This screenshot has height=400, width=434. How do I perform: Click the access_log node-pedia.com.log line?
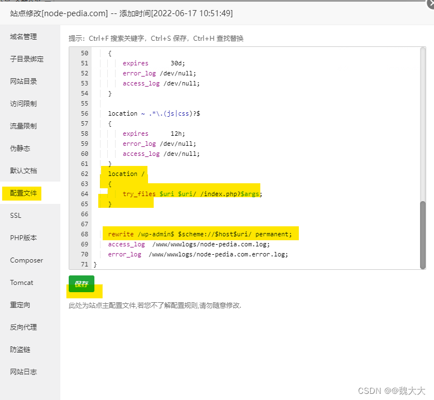point(189,244)
